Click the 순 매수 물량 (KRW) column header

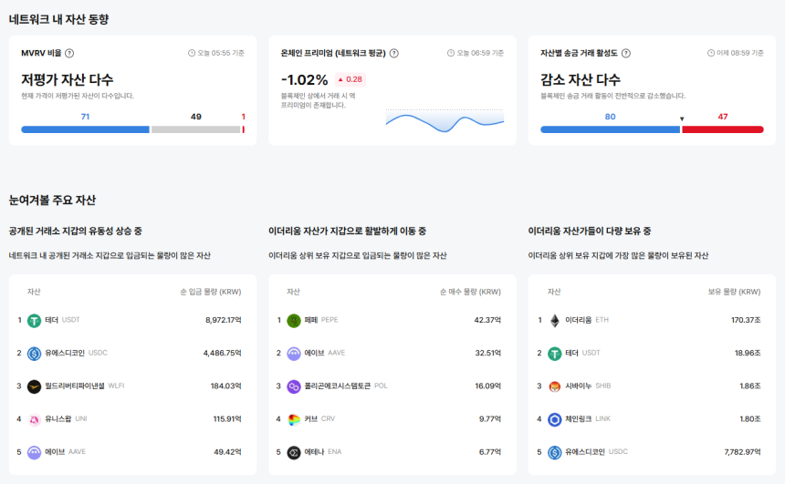470,292
